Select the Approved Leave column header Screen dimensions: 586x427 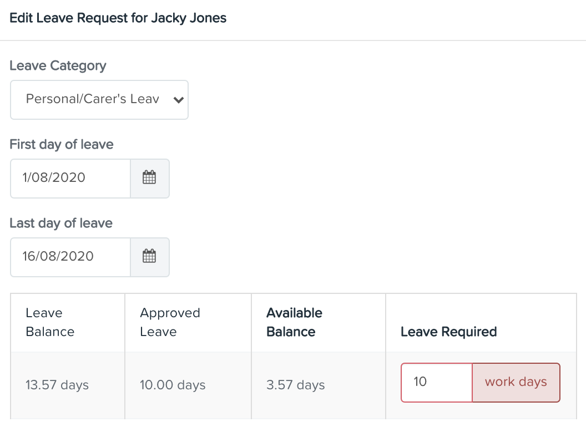[170, 322]
